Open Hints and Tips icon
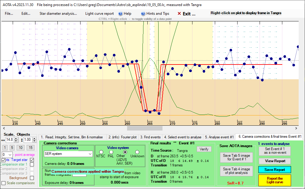Screen dimensions: 305x189 point(143,14)
